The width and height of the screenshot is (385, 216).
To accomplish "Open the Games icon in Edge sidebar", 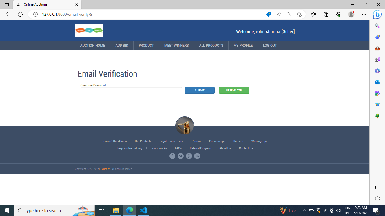I will pos(377,59).
